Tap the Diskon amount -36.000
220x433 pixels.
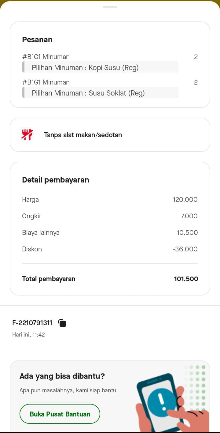(185, 249)
